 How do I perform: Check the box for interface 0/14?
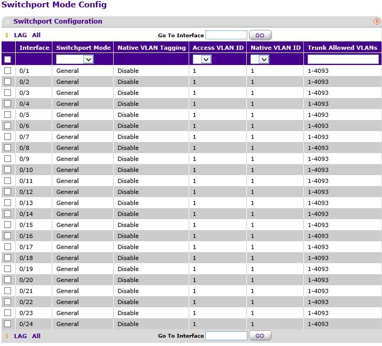[7, 214]
